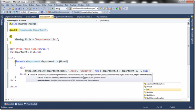Open the (No Events) dropdown
The image size is (195, 110).
click(143, 20)
